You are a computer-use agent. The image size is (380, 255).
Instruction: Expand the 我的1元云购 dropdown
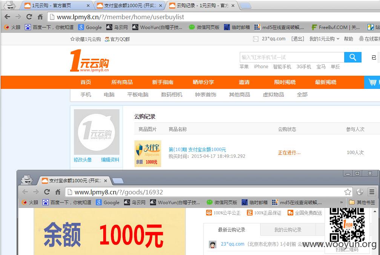coord(324,39)
